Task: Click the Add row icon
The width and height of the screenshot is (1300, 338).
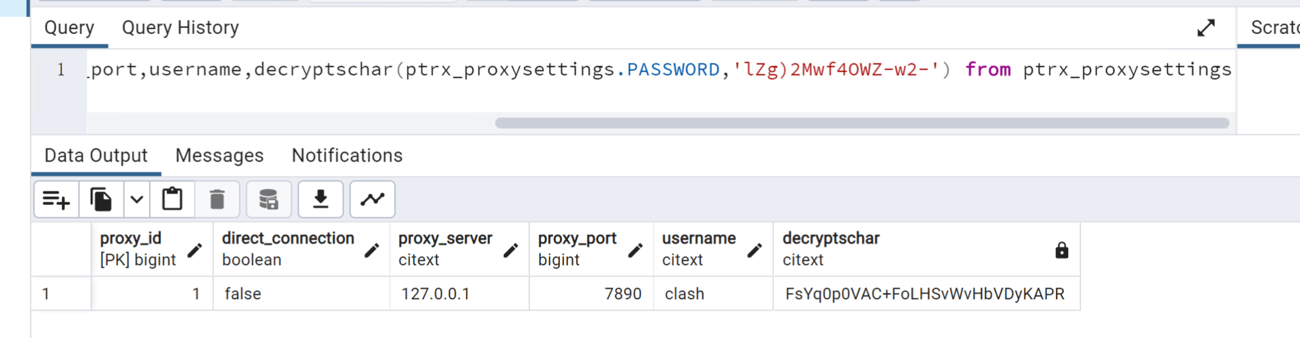Action: click(56, 200)
